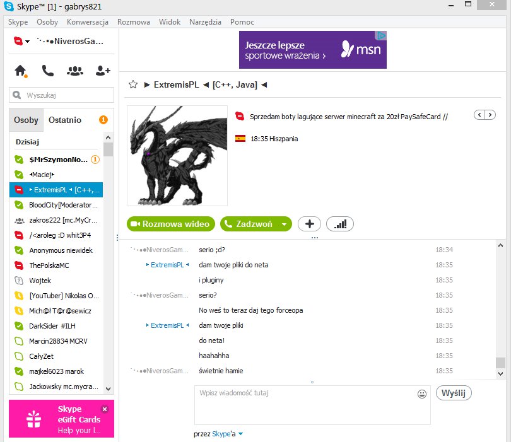Click the Wyszukaj search field
This screenshot has width=511, height=442.
61,95
